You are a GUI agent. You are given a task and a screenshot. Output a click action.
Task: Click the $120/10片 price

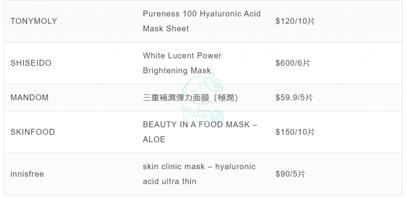pyautogui.click(x=295, y=21)
